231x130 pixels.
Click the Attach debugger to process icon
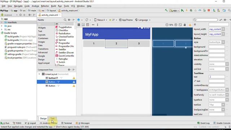coord(204,10)
